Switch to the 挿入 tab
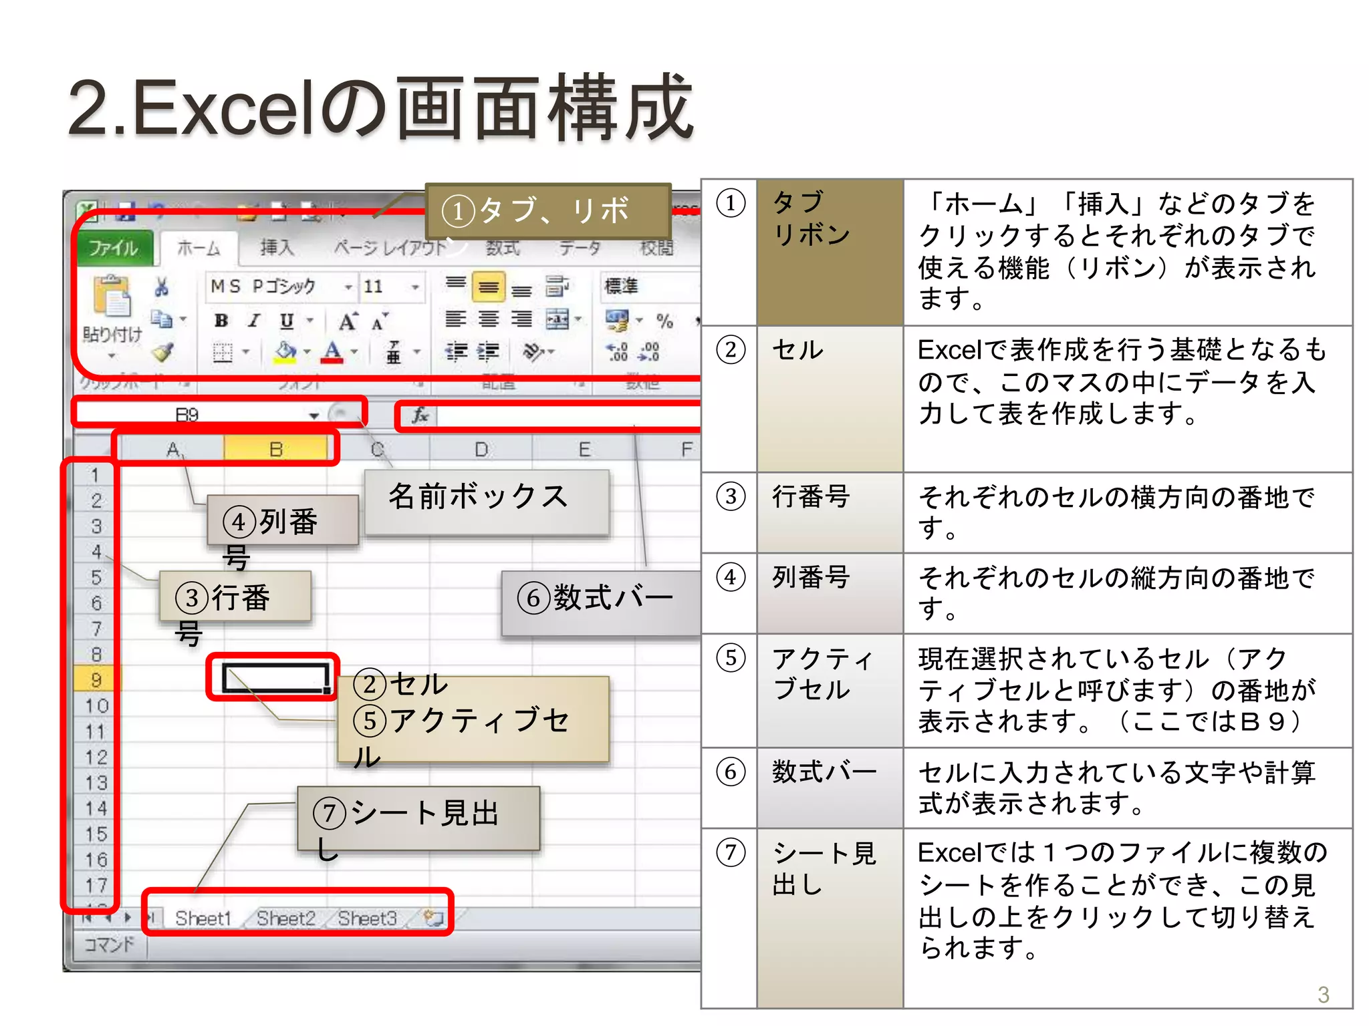 point(277,248)
